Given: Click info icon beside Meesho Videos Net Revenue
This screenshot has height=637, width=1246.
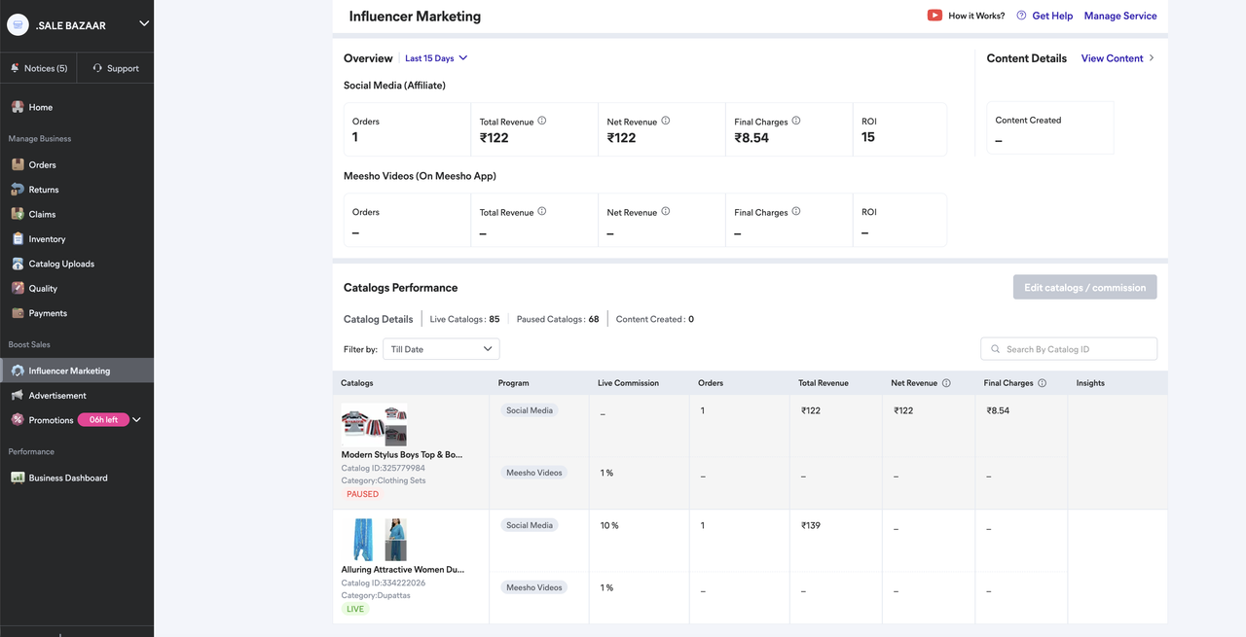Looking at the screenshot, I should (666, 211).
